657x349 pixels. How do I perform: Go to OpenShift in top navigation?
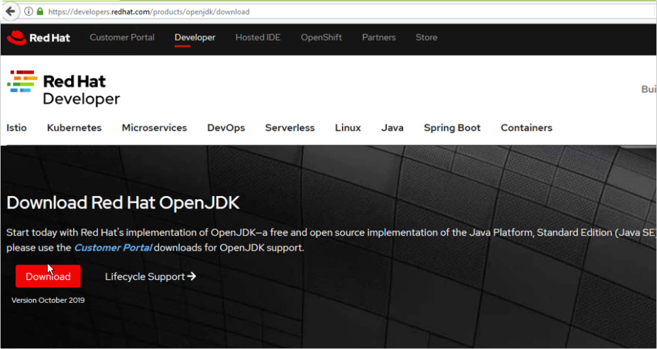tap(322, 37)
